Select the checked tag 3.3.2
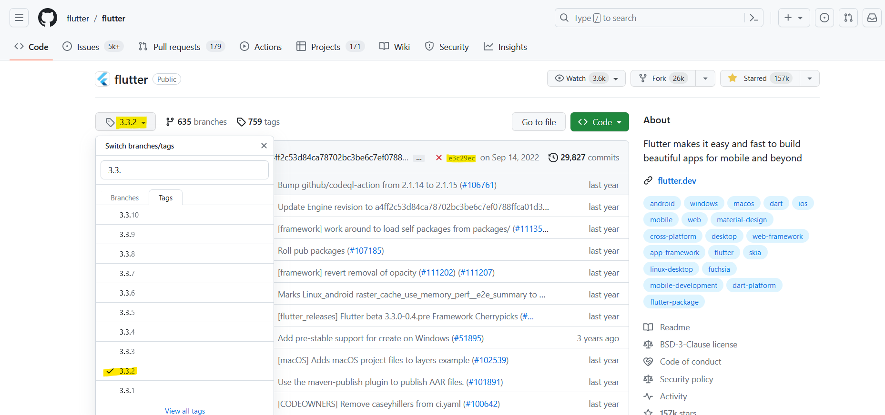885x415 pixels. pyautogui.click(x=184, y=371)
